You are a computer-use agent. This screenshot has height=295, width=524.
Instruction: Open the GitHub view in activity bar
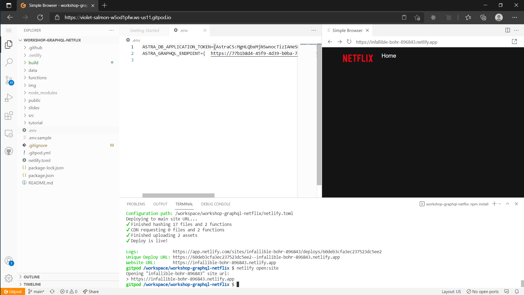click(x=9, y=151)
